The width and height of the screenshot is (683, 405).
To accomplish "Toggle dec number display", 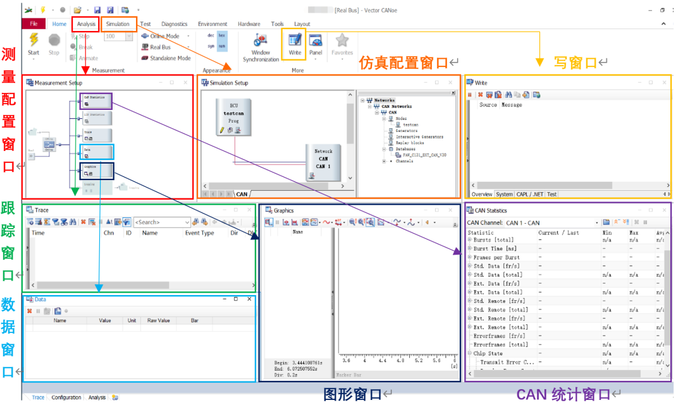I will point(211,35).
